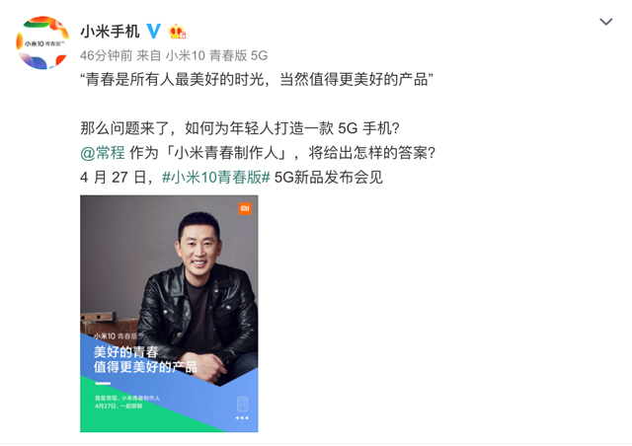The height and width of the screenshot is (446, 632).
Task: Open the attached poster image thumbnail
Action: (x=169, y=314)
